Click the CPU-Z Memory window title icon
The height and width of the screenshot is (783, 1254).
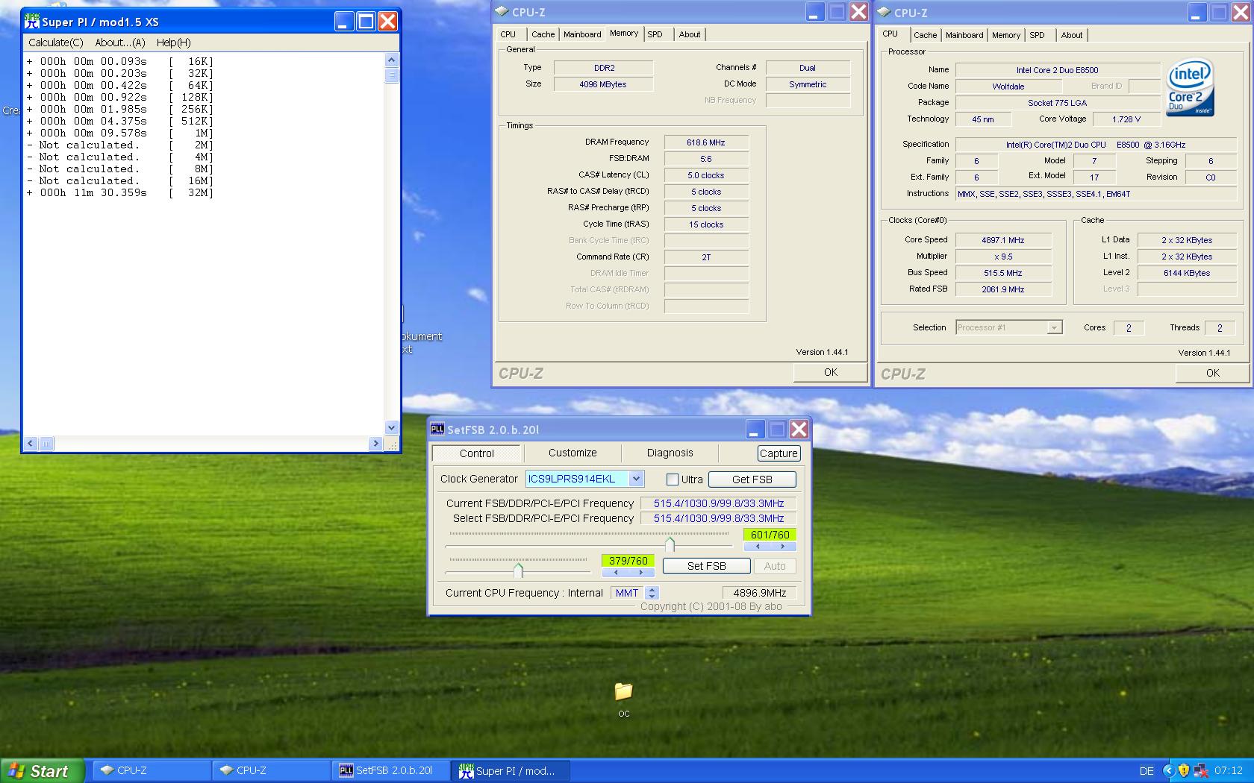click(x=502, y=12)
